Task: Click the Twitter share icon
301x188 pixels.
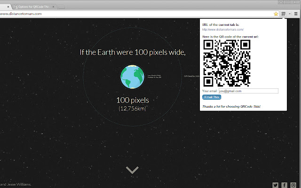Action: tap(275, 185)
